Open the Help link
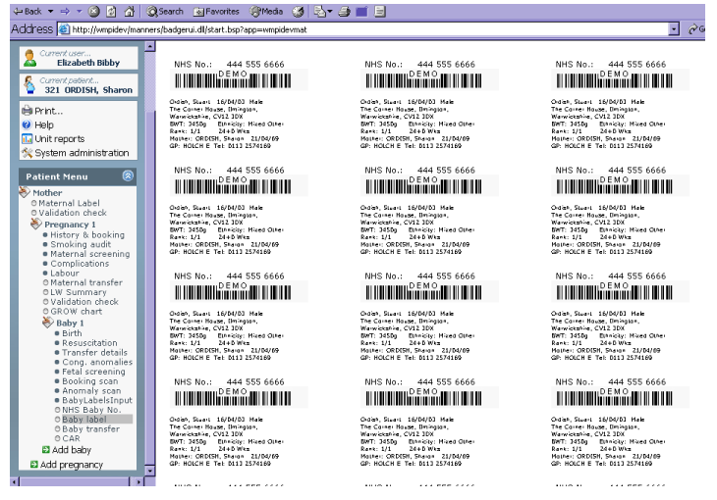 click(44, 125)
